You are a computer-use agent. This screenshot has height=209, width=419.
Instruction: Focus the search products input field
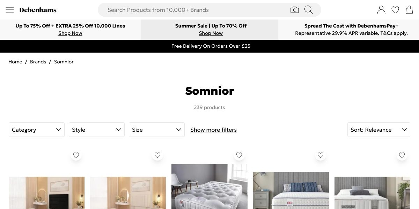[196, 10]
